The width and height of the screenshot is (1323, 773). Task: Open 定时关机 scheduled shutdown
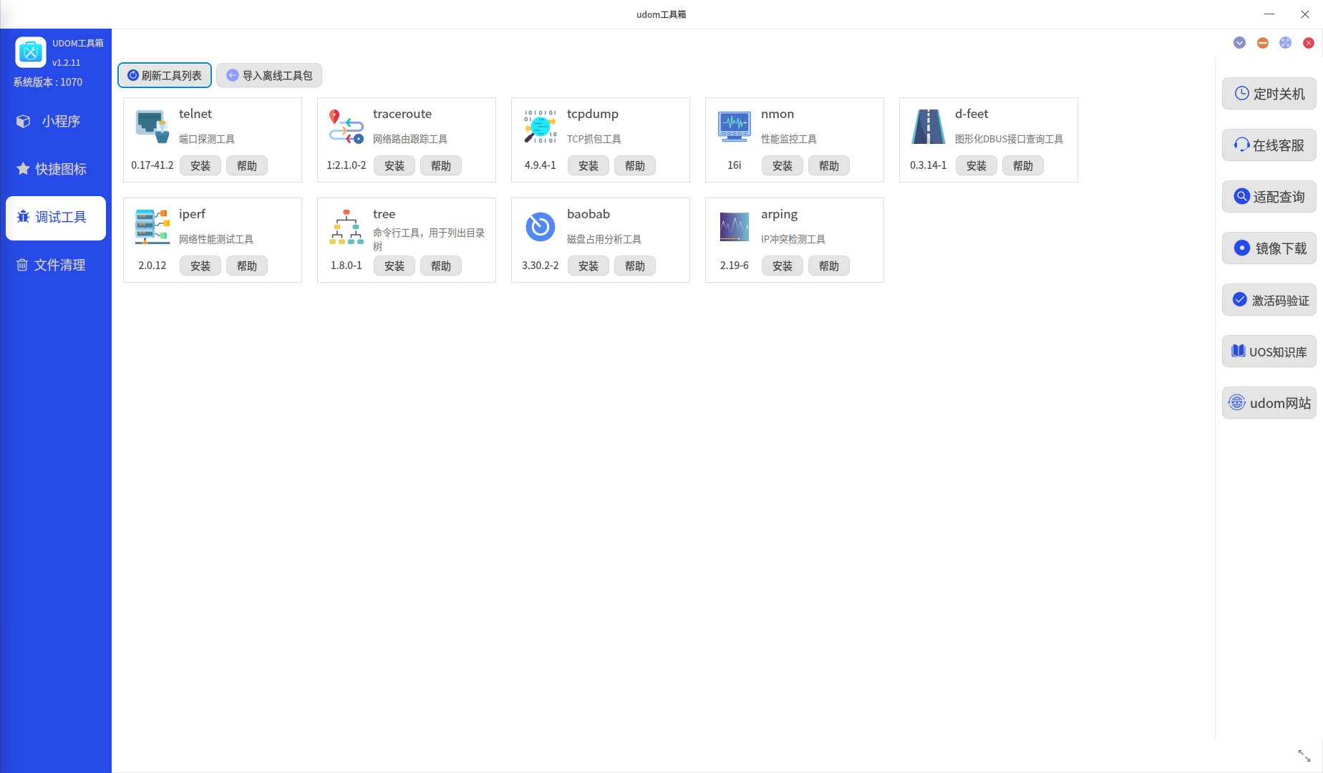click(1269, 94)
